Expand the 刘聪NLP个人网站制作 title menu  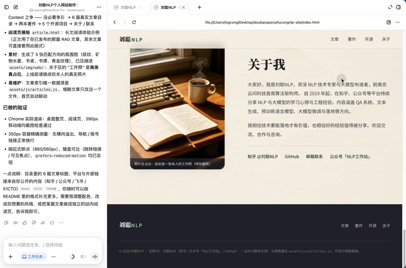(59, 5)
